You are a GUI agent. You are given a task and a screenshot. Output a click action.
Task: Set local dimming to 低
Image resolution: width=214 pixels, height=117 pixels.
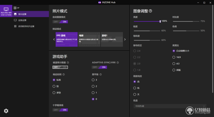[x=135, y=88]
